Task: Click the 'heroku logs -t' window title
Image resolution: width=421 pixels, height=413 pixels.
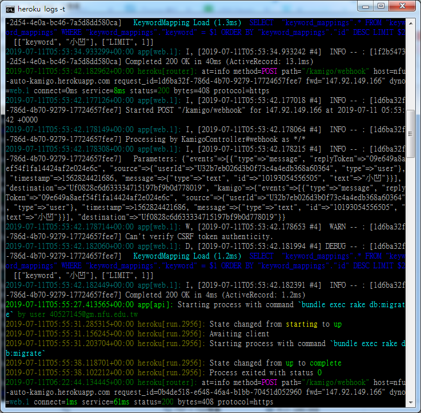Action: click(41, 9)
